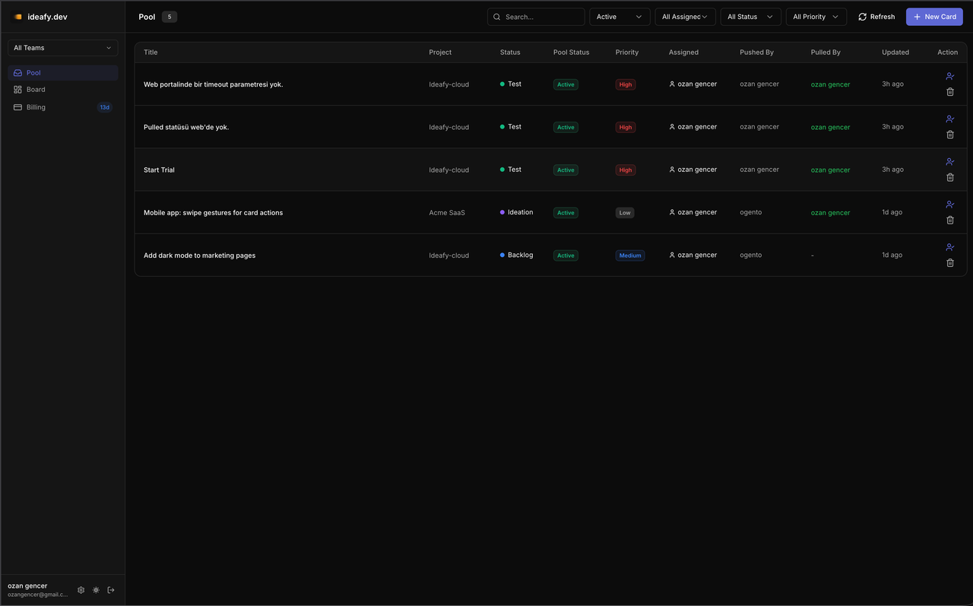
Task: Delete the 'Pulled statüsü web'de yok' card
Action: click(x=949, y=135)
